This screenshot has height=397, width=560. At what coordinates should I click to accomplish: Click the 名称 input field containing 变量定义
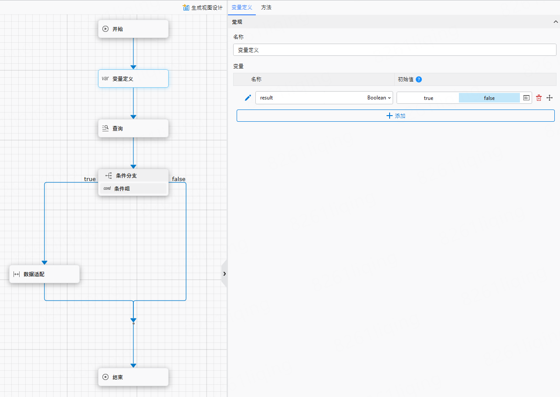click(x=394, y=50)
